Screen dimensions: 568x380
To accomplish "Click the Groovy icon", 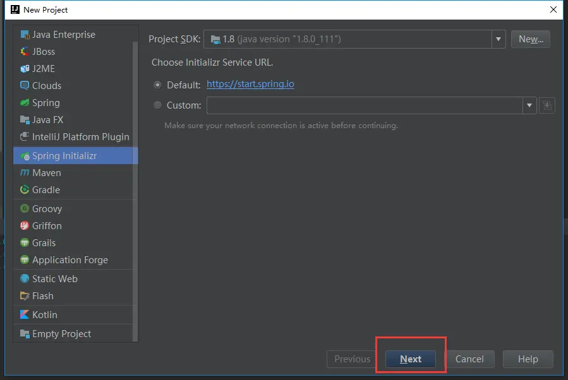I will click(25, 209).
